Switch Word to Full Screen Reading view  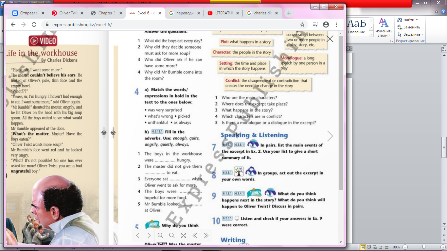point(368,247)
